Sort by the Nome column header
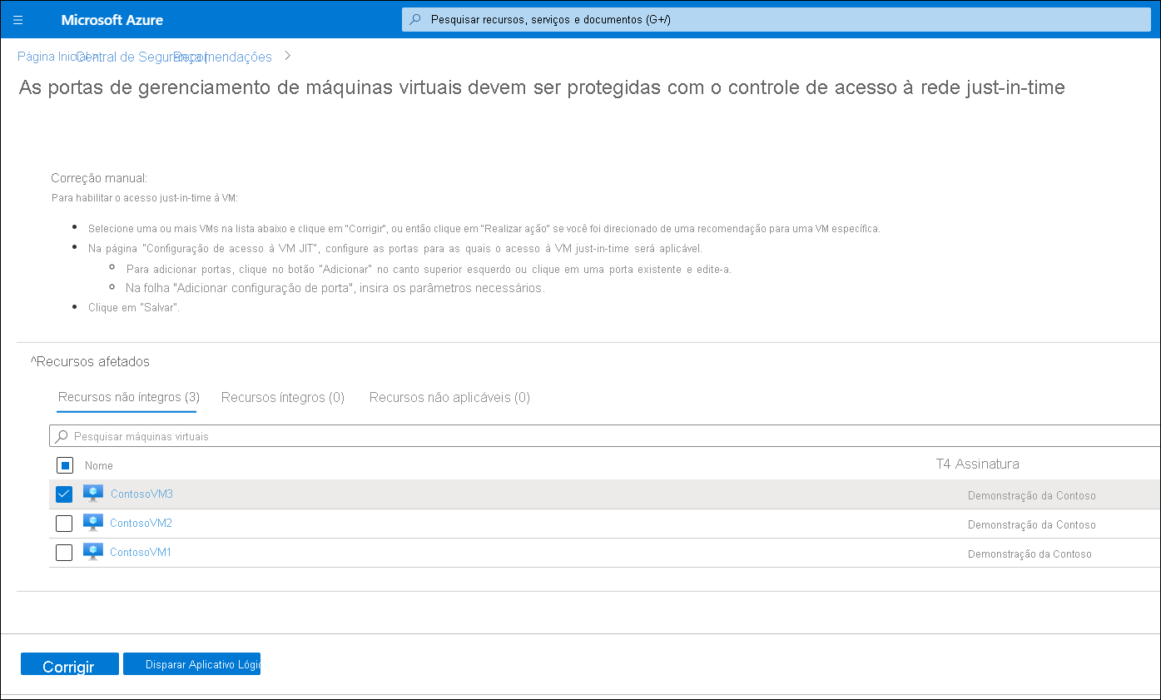 coord(99,465)
